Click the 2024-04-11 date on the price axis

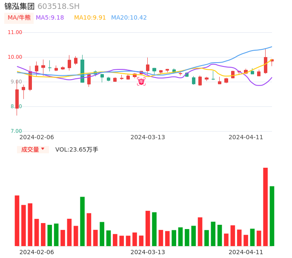point(246,137)
